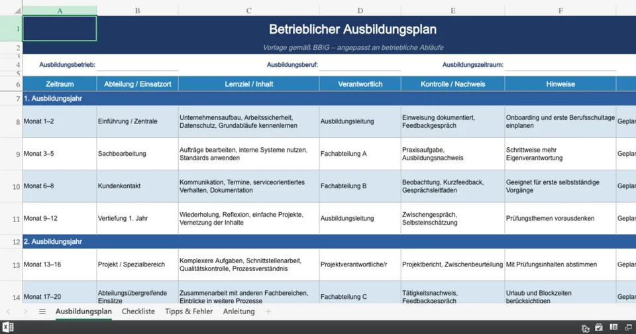This screenshot has height=334, width=636.
Task: Select cell 'Vertiefung 1. Jahr'
Action: (x=138, y=218)
